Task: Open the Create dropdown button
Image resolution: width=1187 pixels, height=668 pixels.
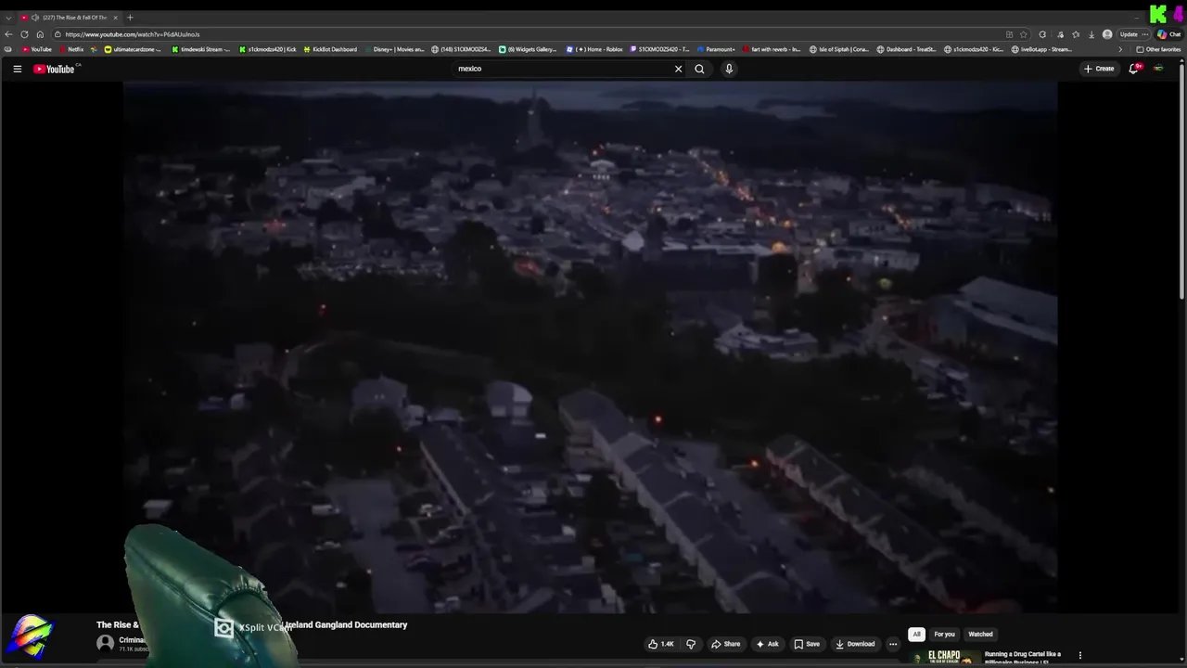Action: [x=1099, y=69]
